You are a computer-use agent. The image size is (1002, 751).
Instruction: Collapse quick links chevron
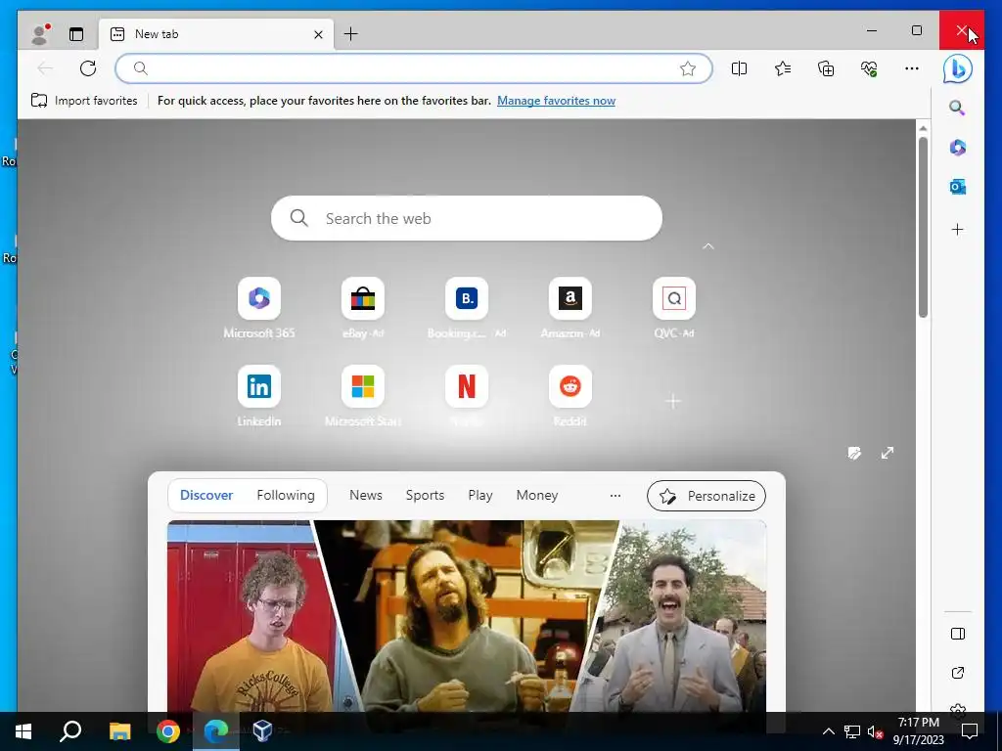pos(708,246)
